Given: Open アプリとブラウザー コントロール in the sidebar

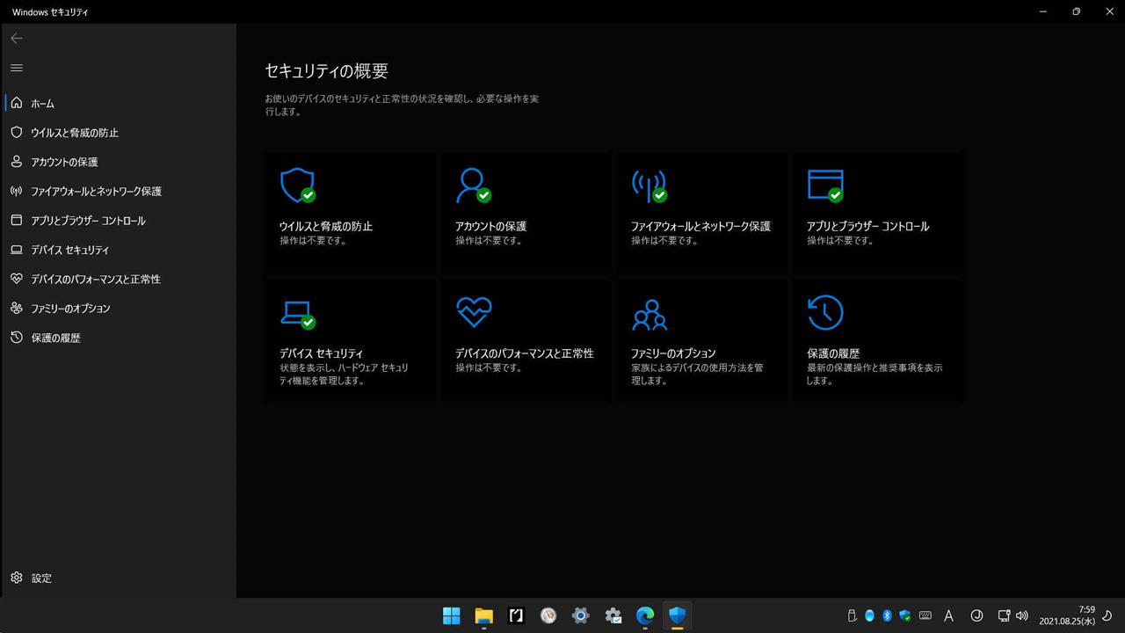Looking at the screenshot, I should (119, 221).
